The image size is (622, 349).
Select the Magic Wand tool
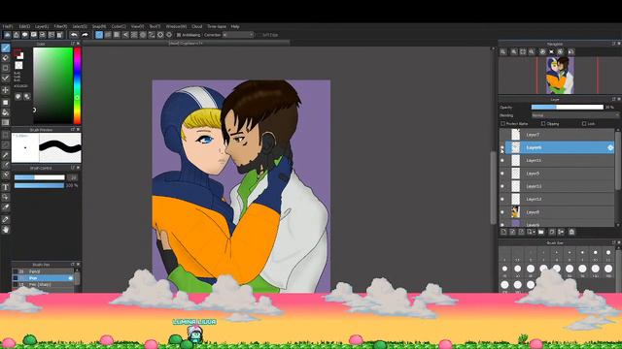coord(6,155)
